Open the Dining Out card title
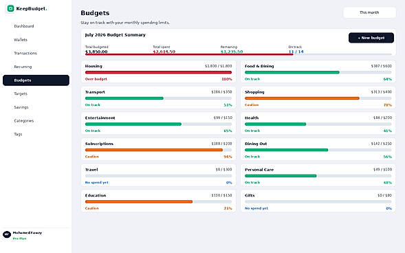The image size is (405, 253). pyautogui.click(x=256, y=144)
